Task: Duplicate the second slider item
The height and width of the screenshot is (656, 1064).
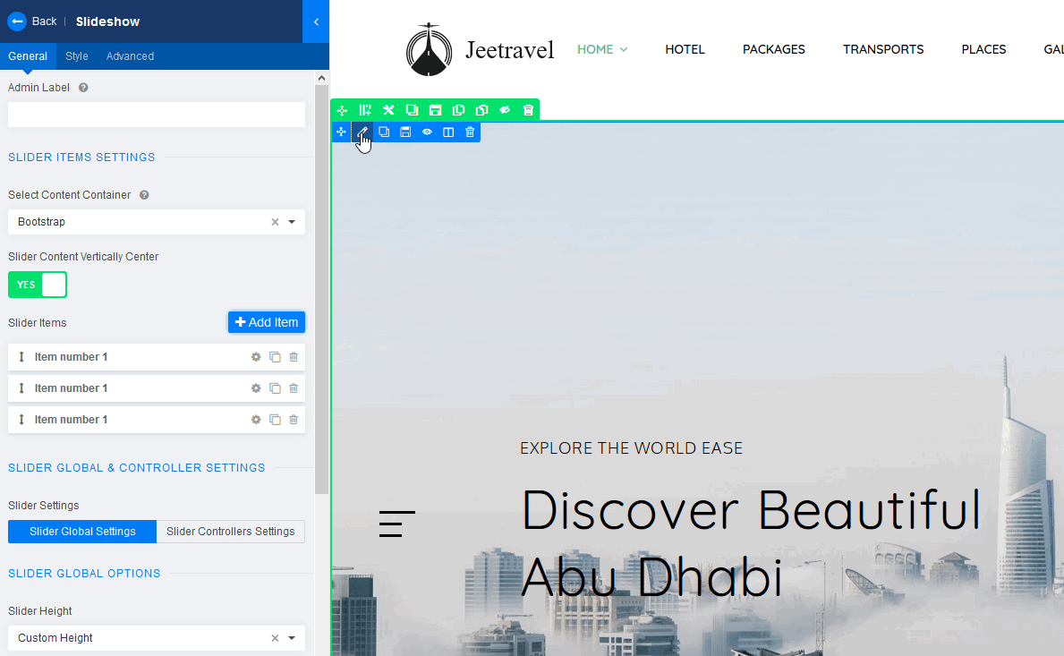Action: pos(275,388)
